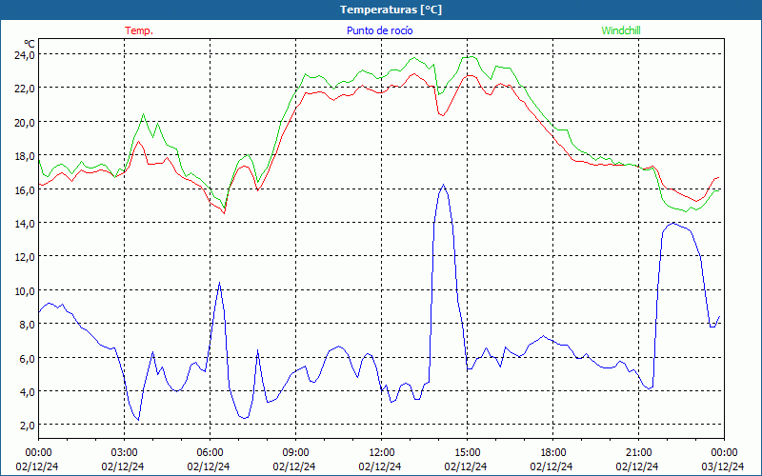Click the 10,0 y-axis value

tap(25, 291)
